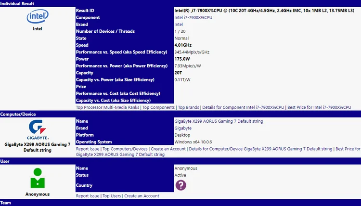
Task: Open Best Price for Intel i7-7900X%CPU
Action: [x=319, y=107]
